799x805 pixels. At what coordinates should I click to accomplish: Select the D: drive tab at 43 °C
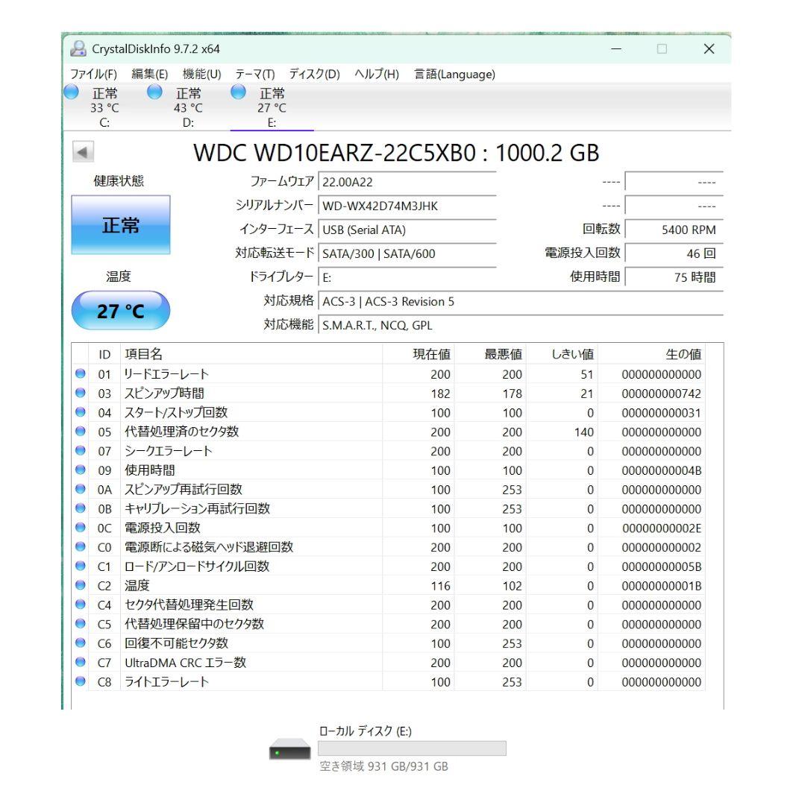tap(188, 107)
